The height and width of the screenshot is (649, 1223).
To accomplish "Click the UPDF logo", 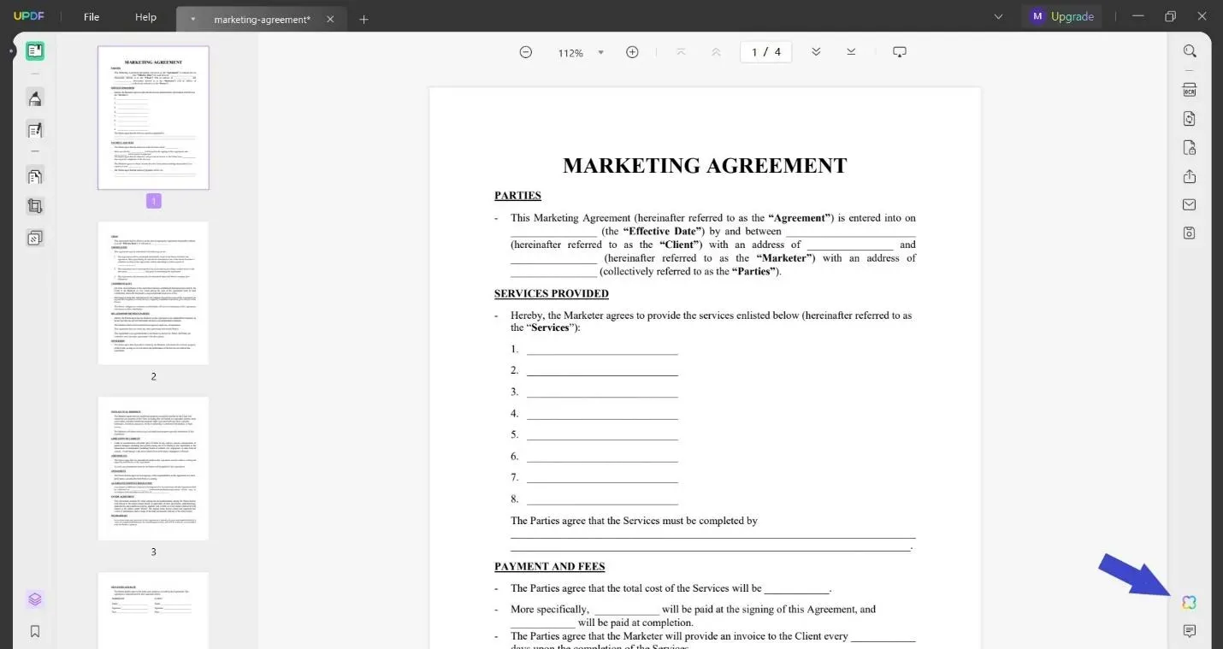I will (x=29, y=17).
